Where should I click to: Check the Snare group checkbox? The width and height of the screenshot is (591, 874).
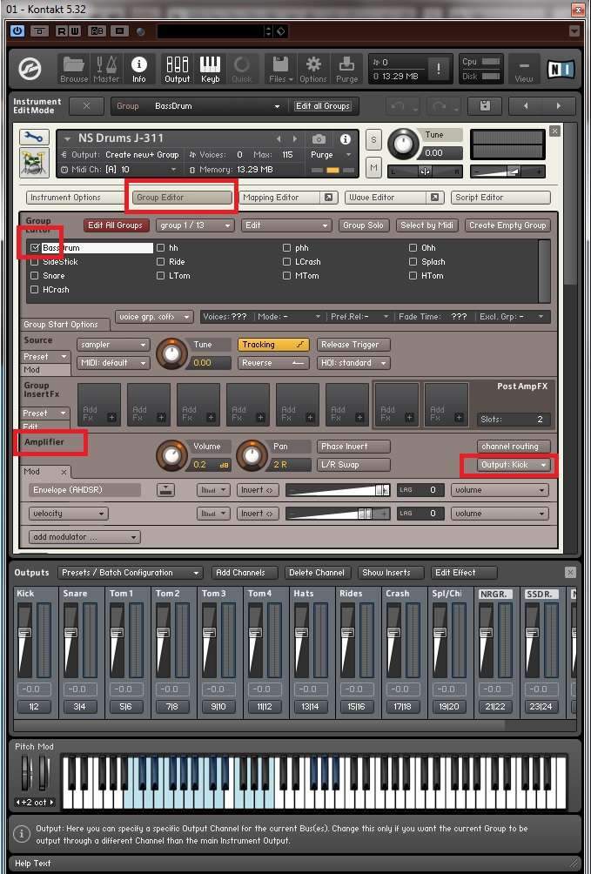(35, 276)
